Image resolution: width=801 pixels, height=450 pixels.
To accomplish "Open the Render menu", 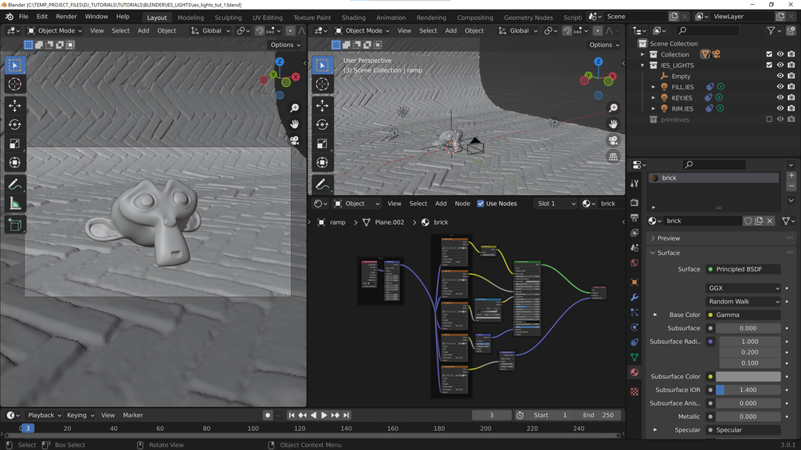I will click(66, 17).
